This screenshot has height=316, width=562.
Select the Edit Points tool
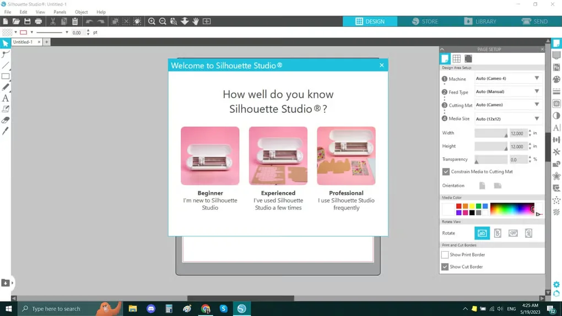point(6,54)
